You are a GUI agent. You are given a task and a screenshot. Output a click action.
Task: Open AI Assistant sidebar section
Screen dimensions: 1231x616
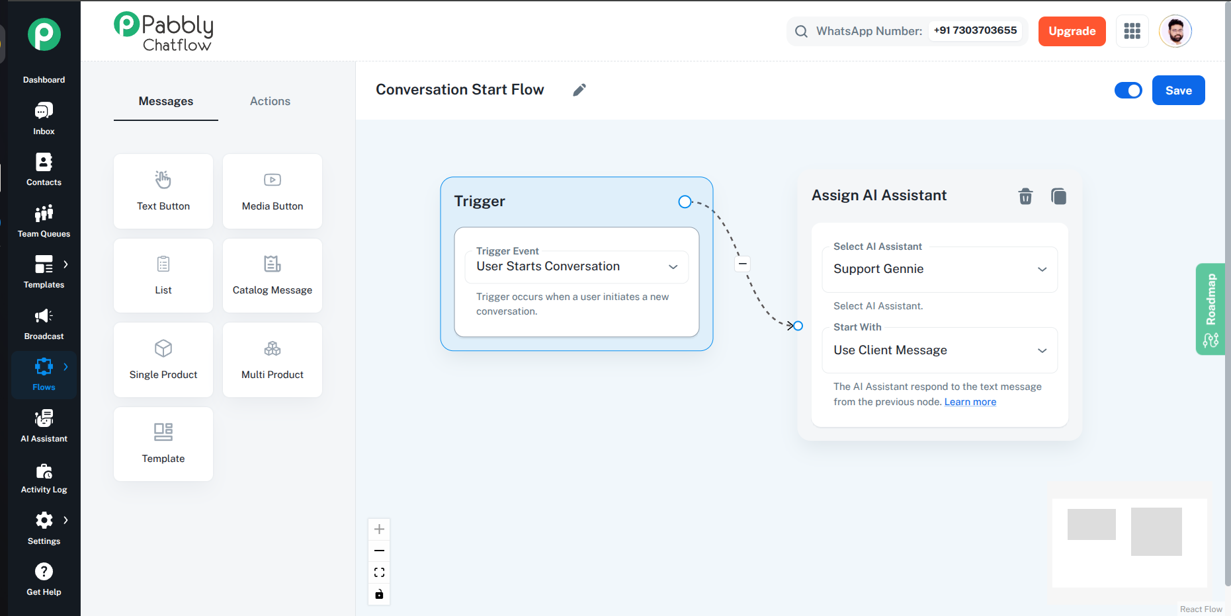coord(44,426)
